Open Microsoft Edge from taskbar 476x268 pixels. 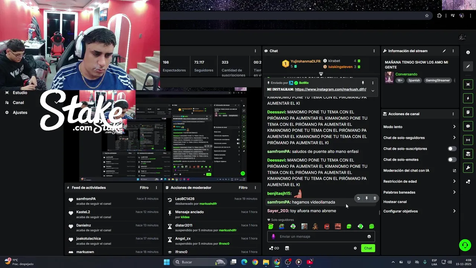244,262
